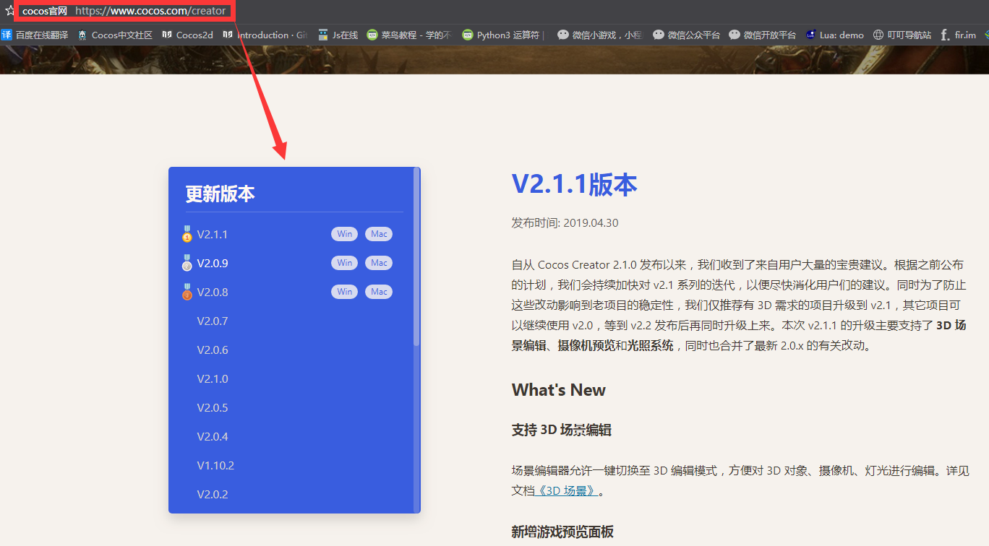This screenshot has height=546, width=989.
Task: Open the 微信小游戏 bookmark
Action: 599,35
